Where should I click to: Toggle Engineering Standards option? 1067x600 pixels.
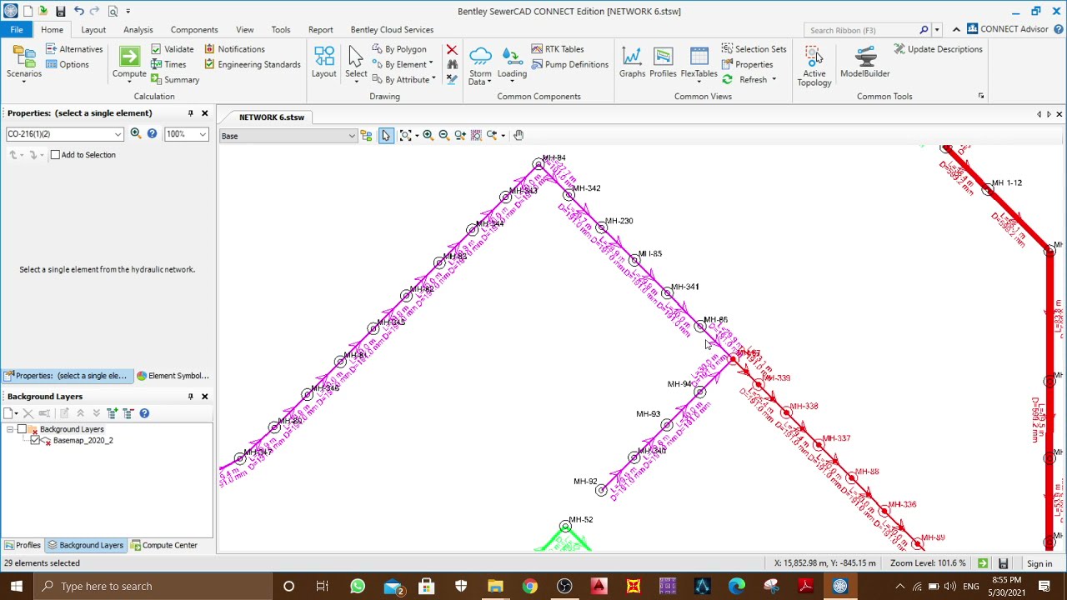[253, 64]
